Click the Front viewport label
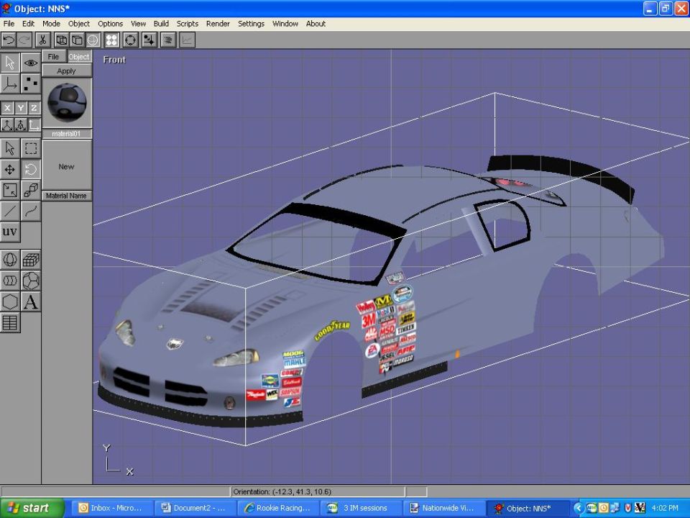The image size is (690, 518). (114, 60)
